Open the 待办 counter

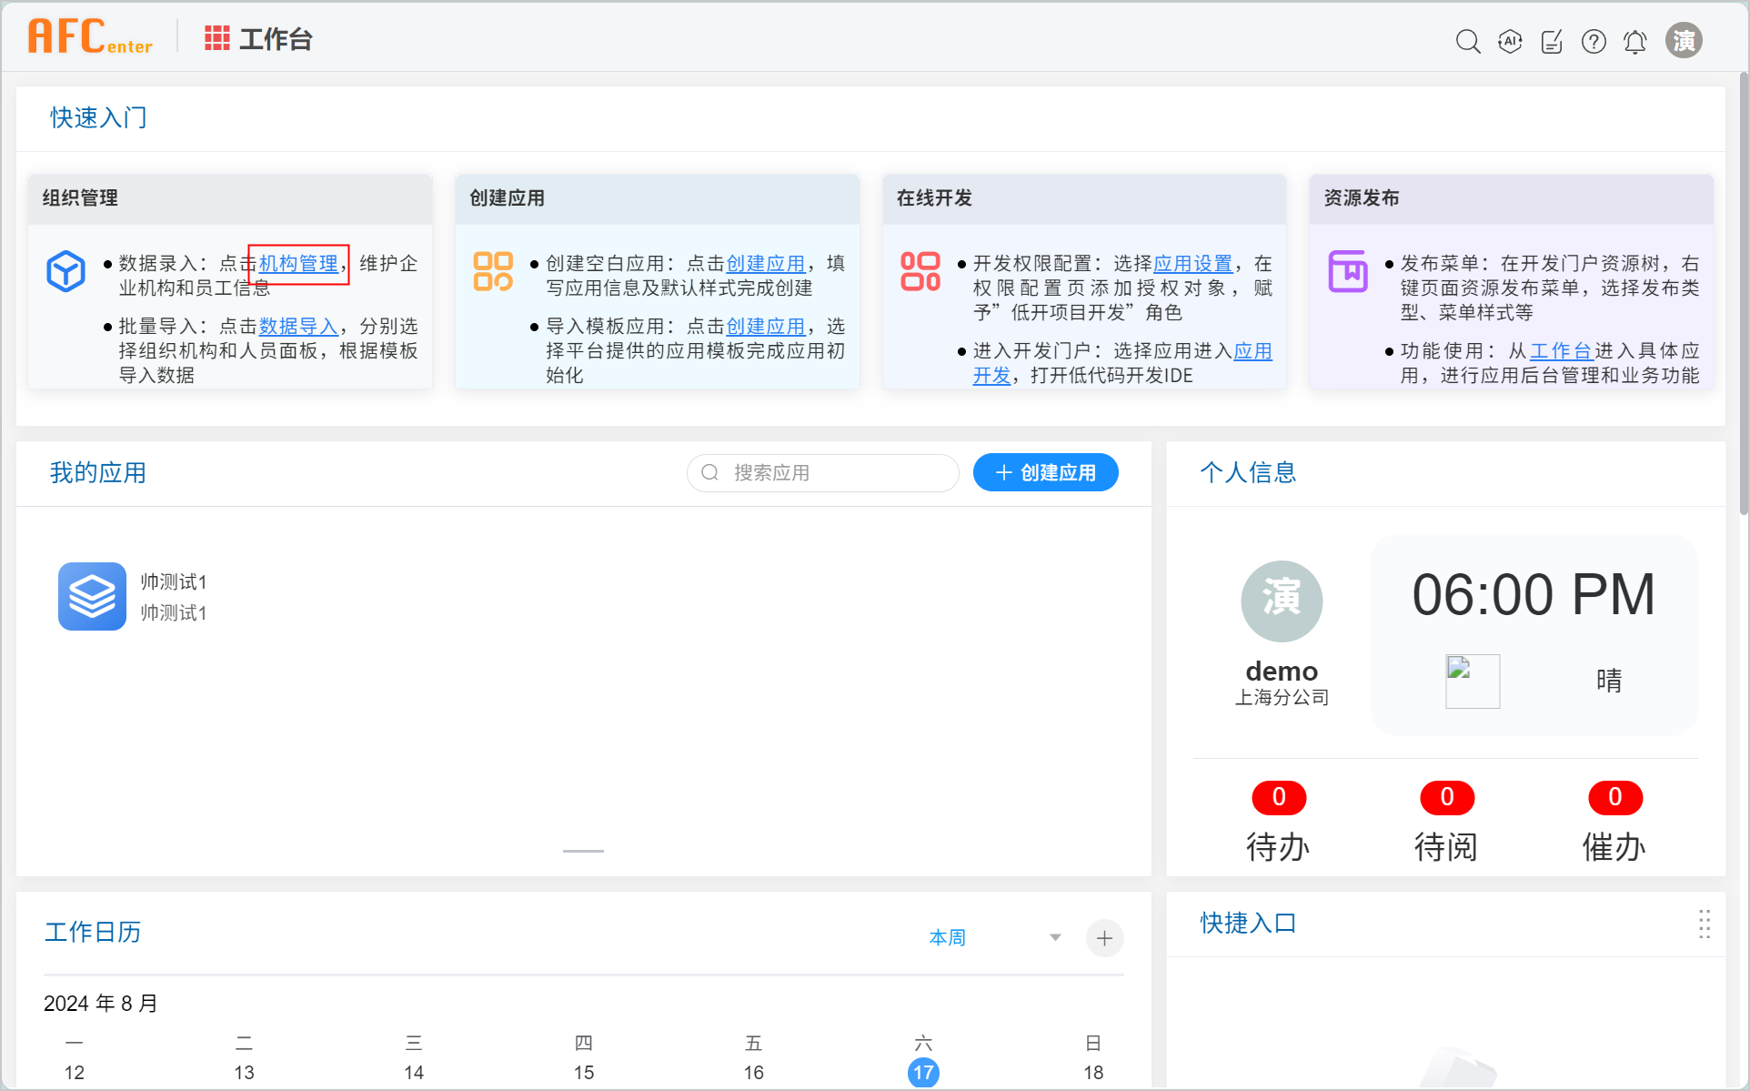1278,822
